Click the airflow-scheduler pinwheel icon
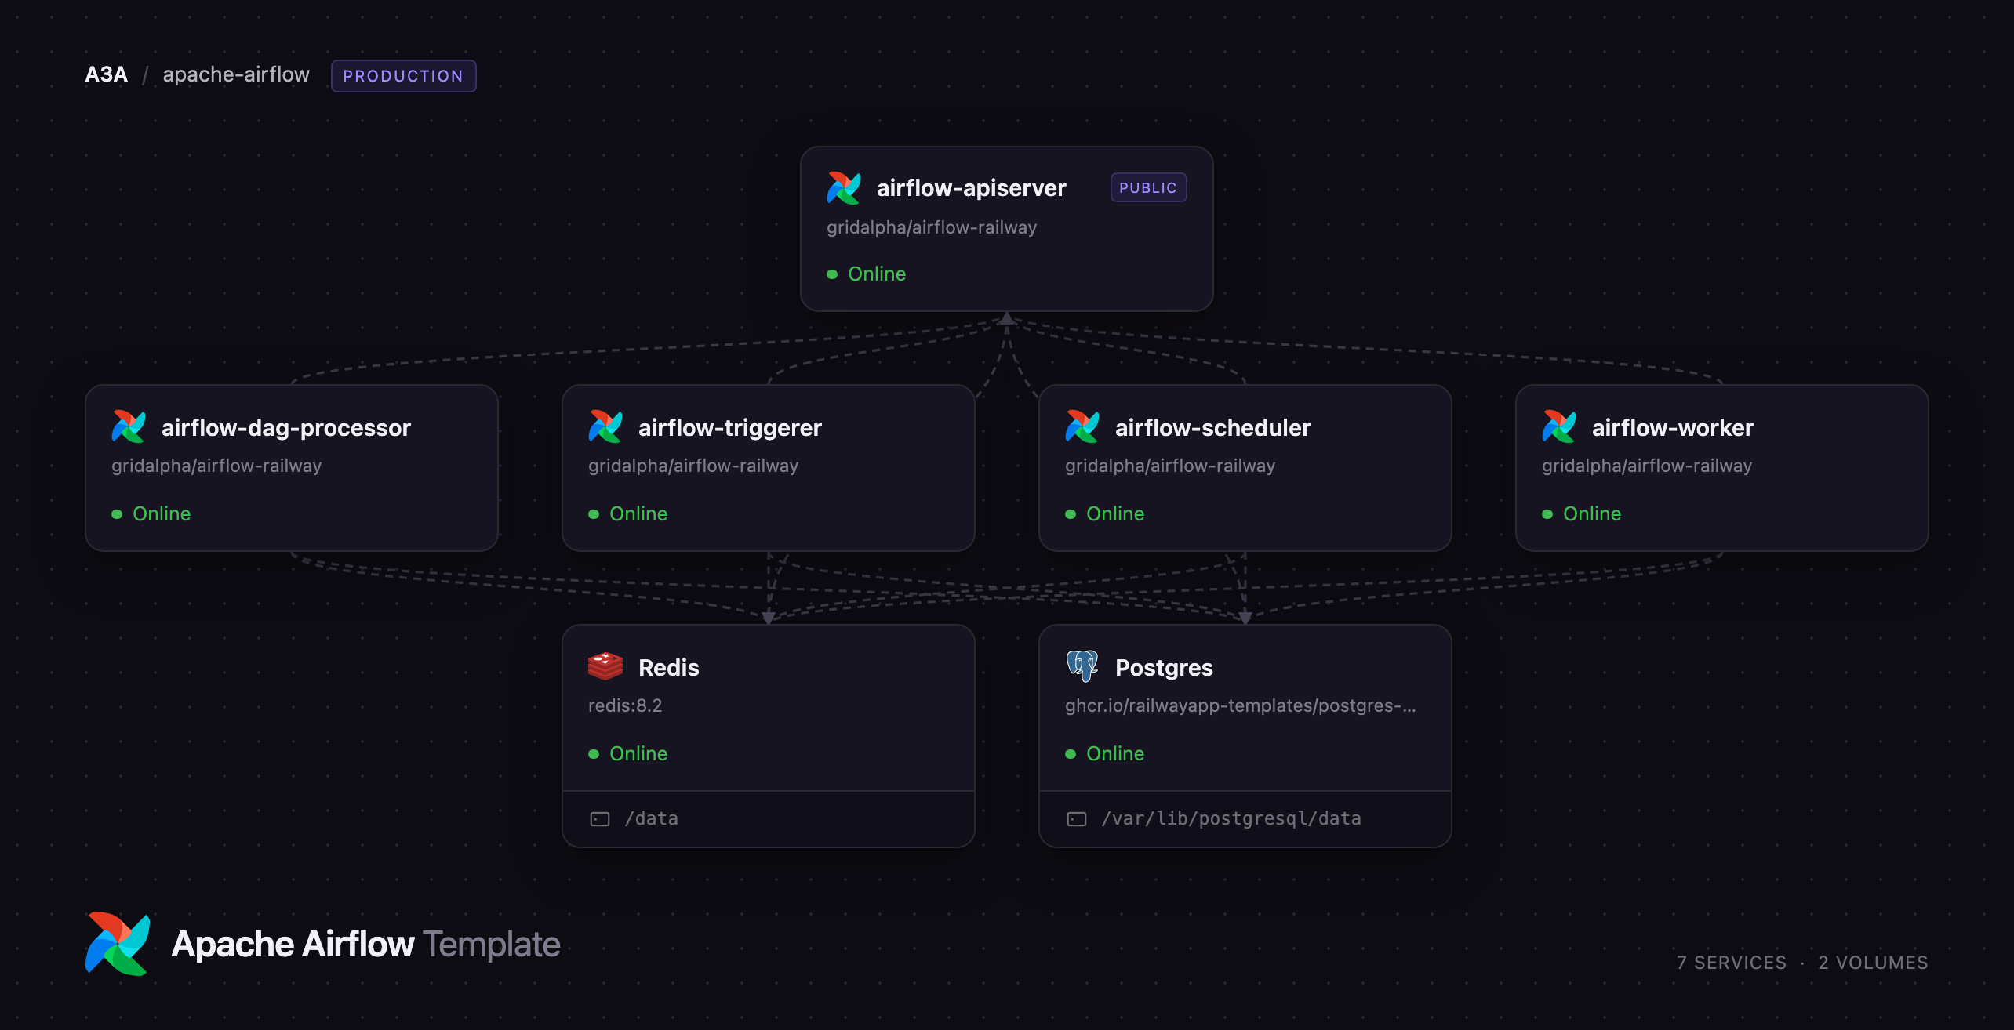2014x1030 pixels. click(1082, 427)
